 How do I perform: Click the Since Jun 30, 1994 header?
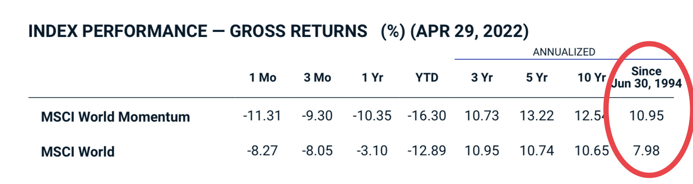click(x=646, y=77)
